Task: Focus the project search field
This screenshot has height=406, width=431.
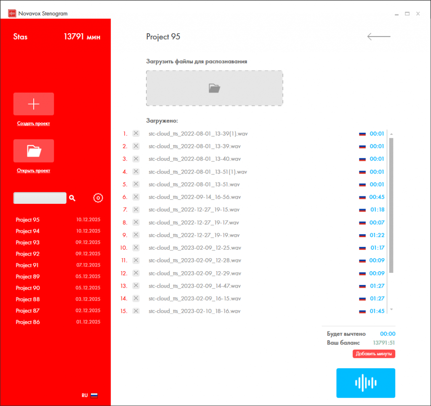Action: tap(40, 198)
